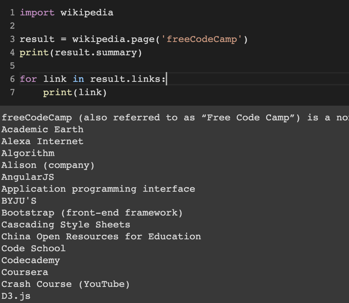Click line number 5 in the gutter
The image size is (349, 303).
click(13, 66)
